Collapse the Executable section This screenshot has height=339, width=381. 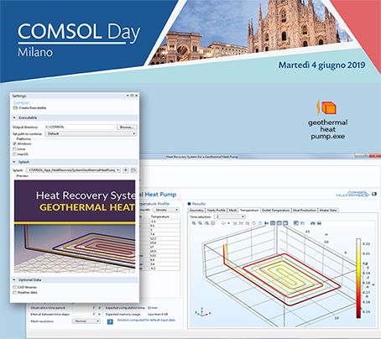click(14, 117)
